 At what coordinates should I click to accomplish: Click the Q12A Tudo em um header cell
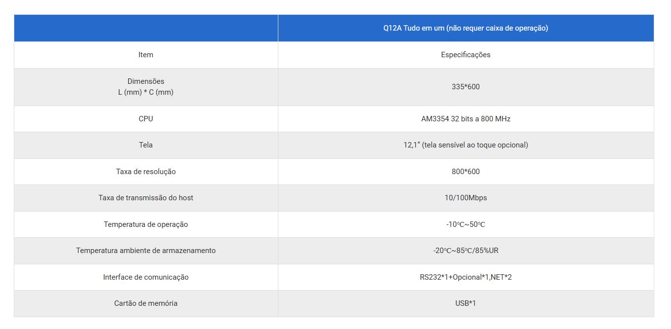pos(466,28)
